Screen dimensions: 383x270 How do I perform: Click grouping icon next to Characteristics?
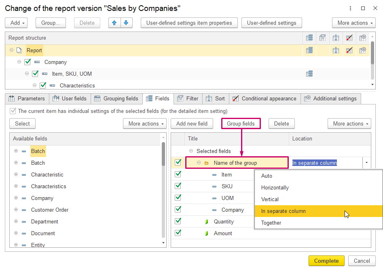(x=52, y=85)
